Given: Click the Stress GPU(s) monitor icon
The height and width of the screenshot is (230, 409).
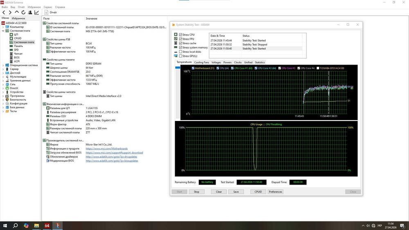Looking at the screenshot, I should 175,56.
